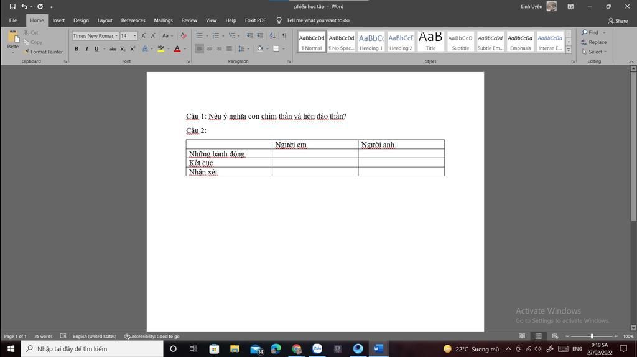Decrease paragraph indent
Image resolution: width=637 pixels, height=357 pixels.
tap(249, 36)
